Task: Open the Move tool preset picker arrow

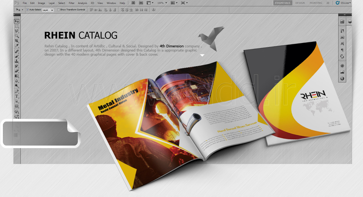Action: (x=23, y=10)
